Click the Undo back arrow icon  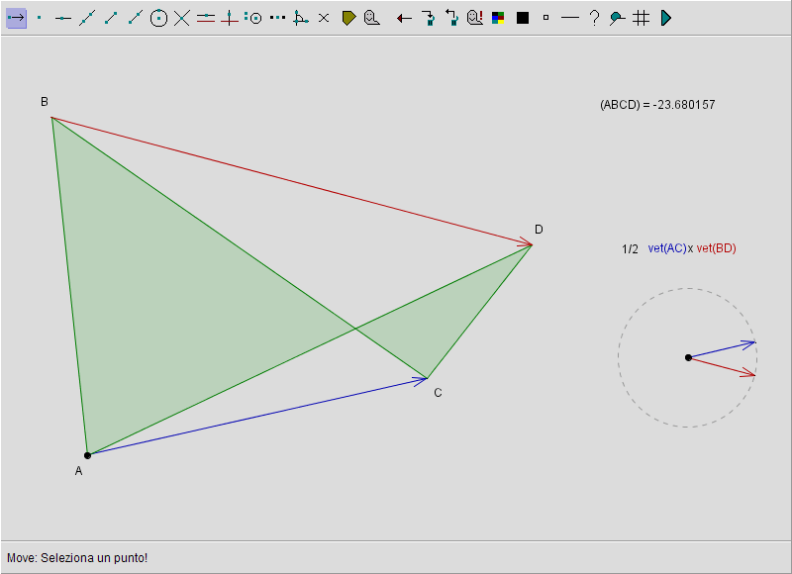[x=404, y=18]
